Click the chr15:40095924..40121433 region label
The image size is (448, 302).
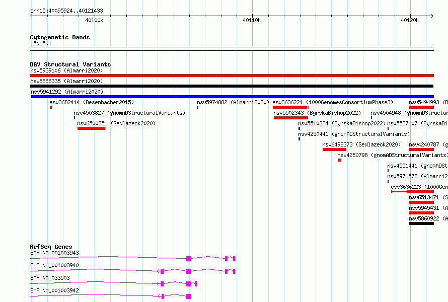point(66,11)
